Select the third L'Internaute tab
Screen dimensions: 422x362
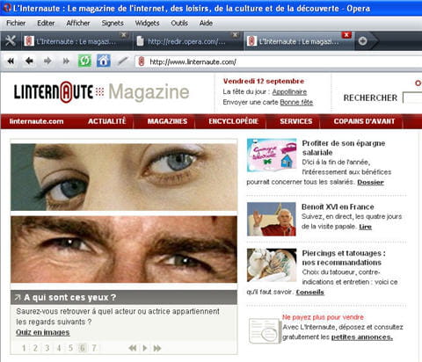pyautogui.click(x=298, y=41)
